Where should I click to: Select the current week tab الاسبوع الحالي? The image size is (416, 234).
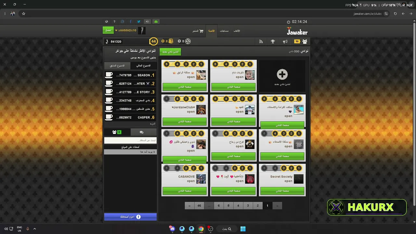[x=143, y=66]
